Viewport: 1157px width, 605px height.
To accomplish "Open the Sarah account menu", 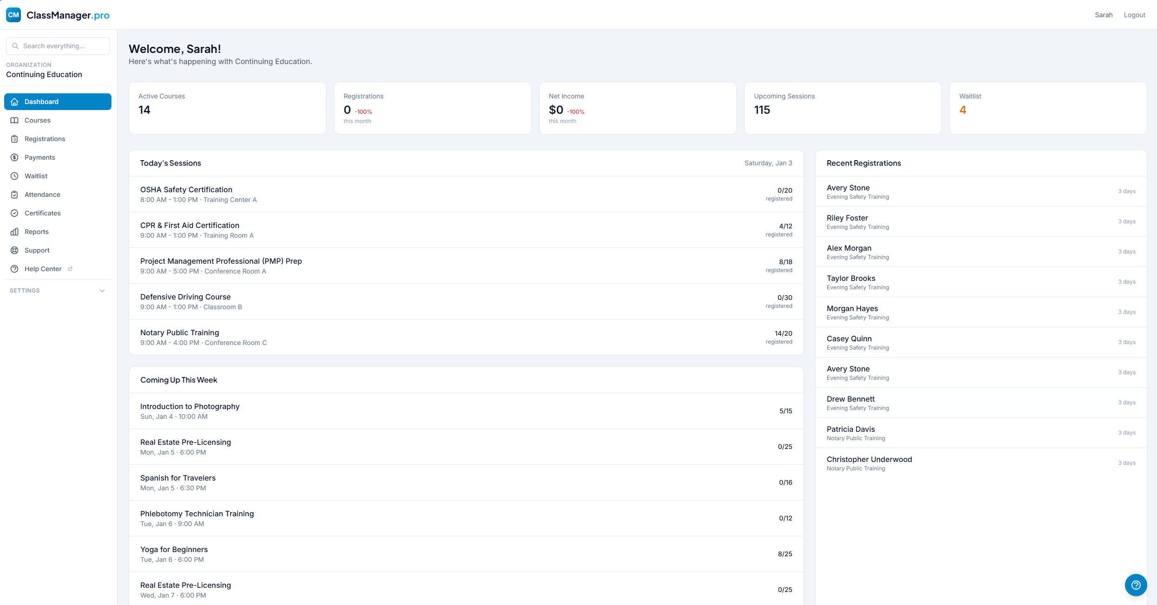I will coord(1104,14).
